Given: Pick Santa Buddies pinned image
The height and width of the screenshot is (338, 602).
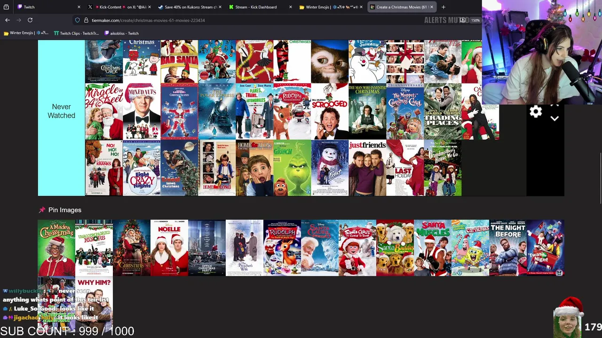Looking at the screenshot, I should (395, 248).
